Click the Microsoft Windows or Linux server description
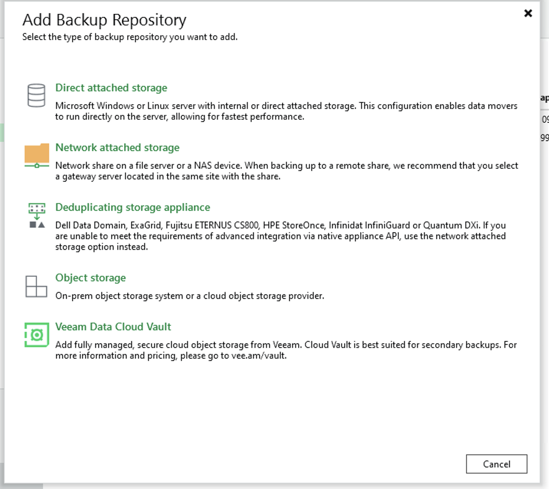Screen dimensions: 549x489 [x=286, y=111]
